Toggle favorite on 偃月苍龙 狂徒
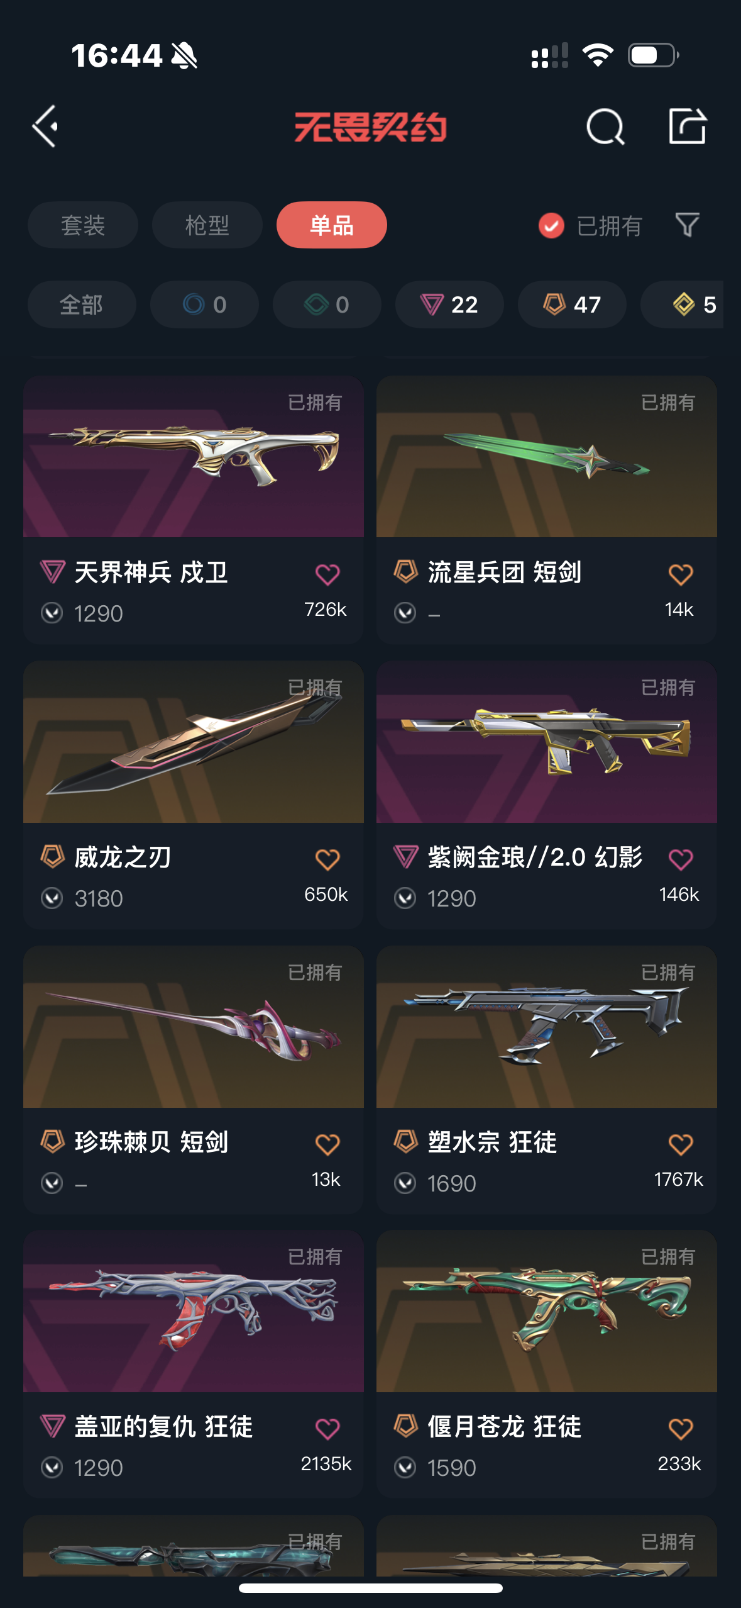Viewport: 741px width, 1608px height. click(681, 1429)
